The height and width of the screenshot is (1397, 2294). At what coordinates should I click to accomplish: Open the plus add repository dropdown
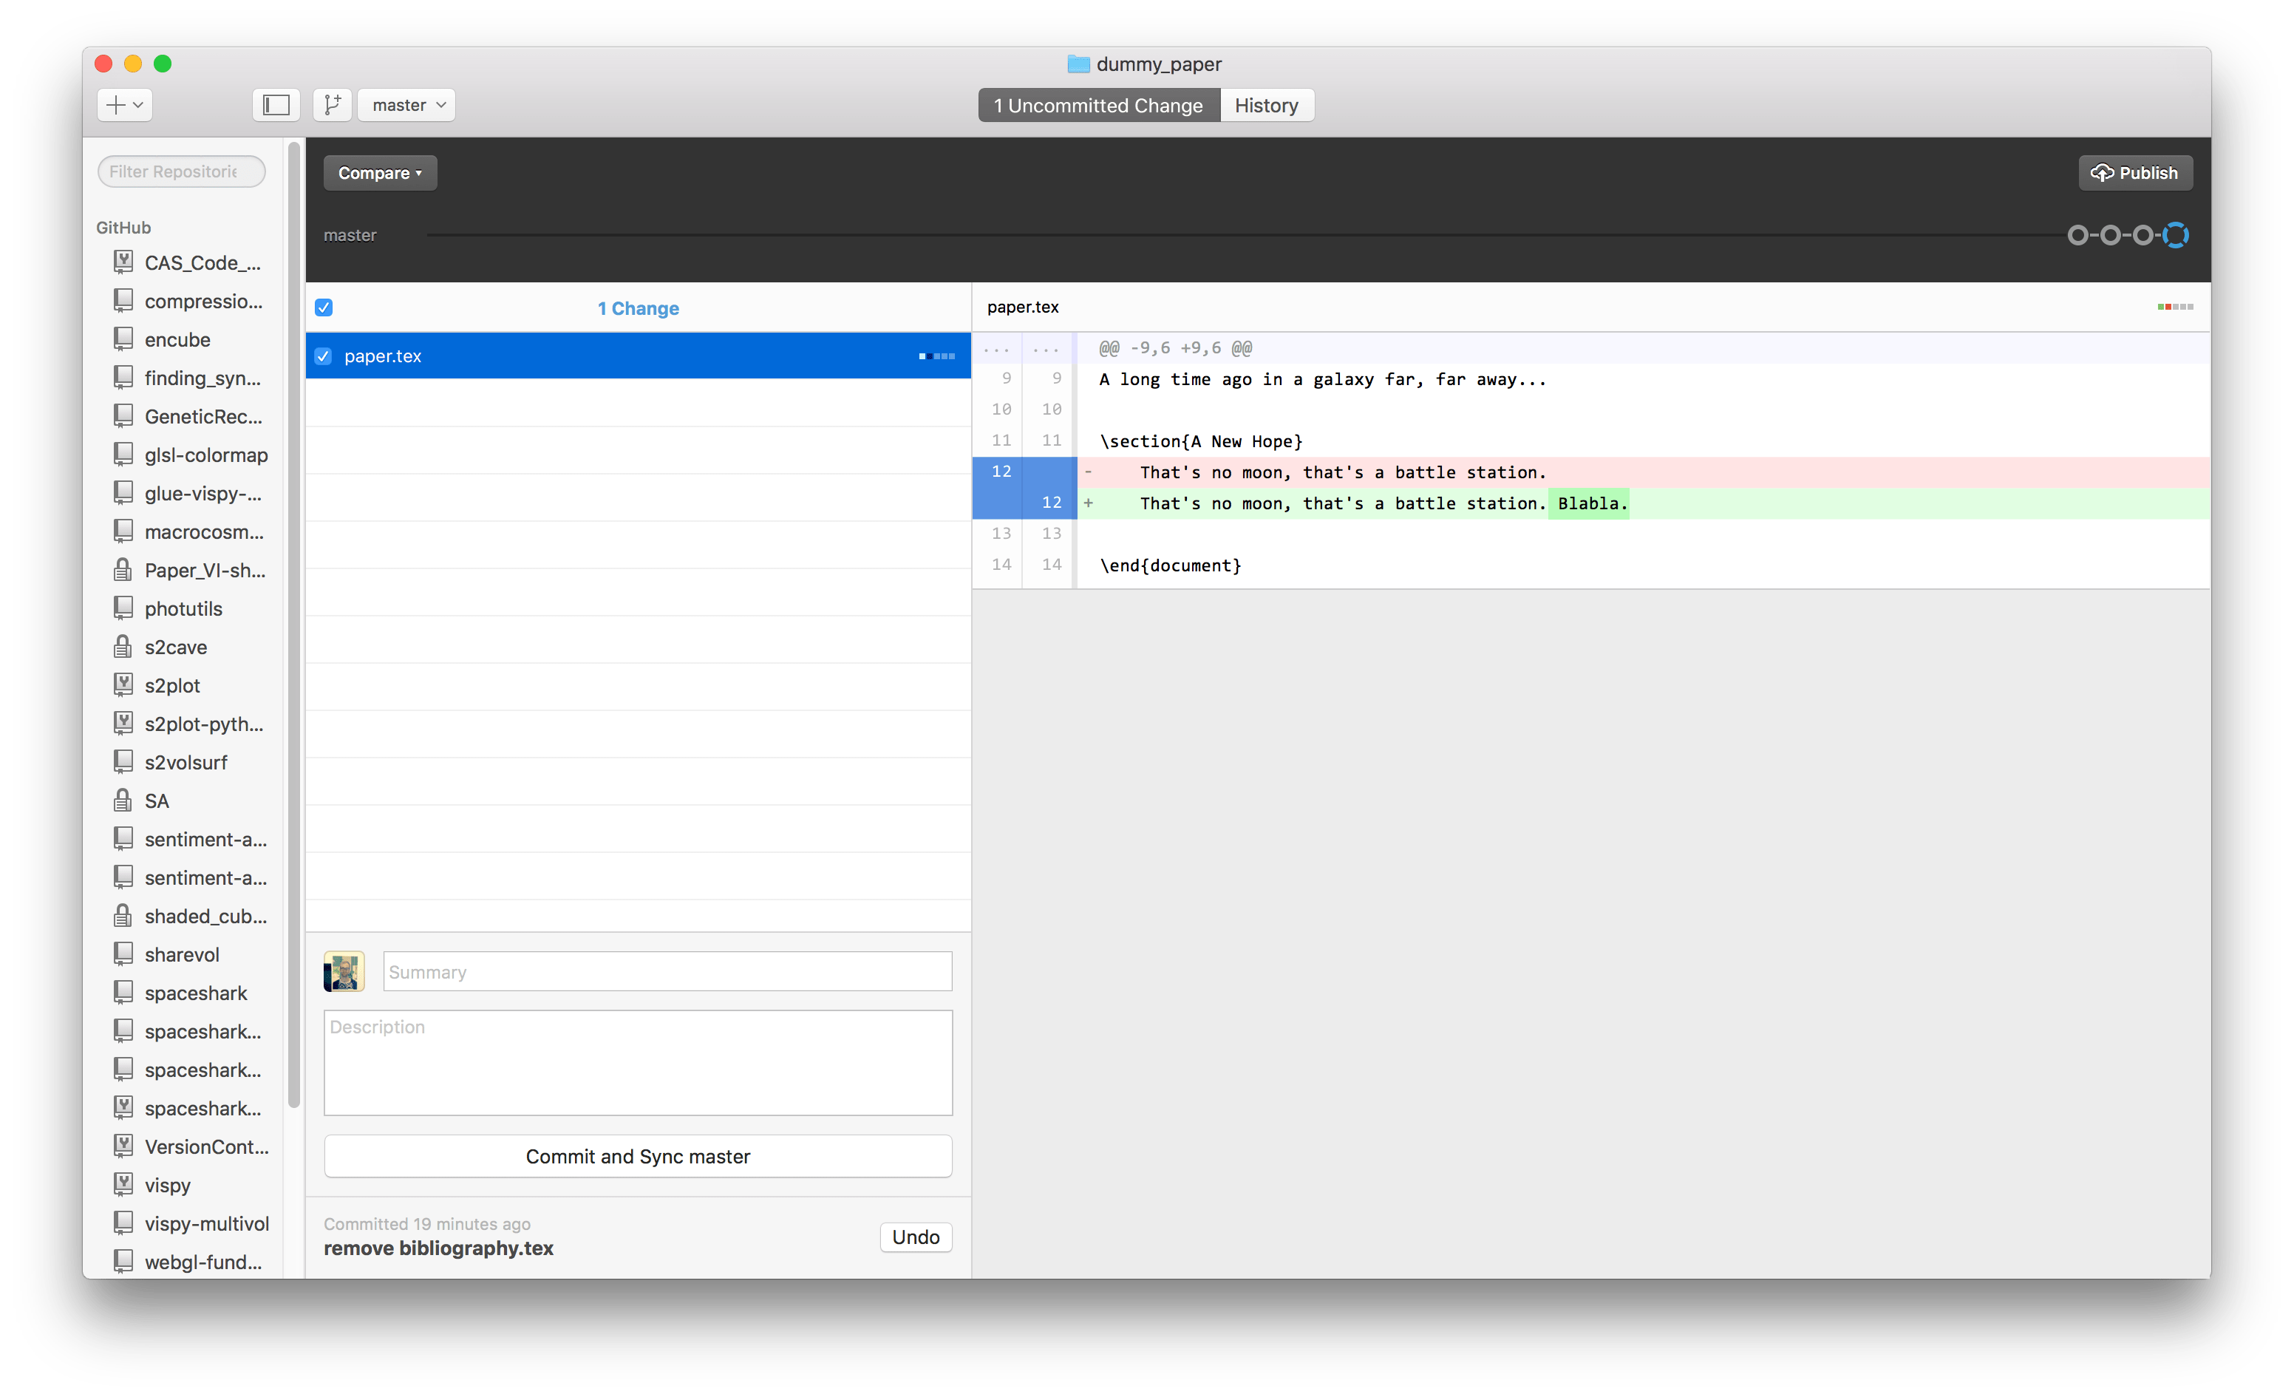coord(125,105)
